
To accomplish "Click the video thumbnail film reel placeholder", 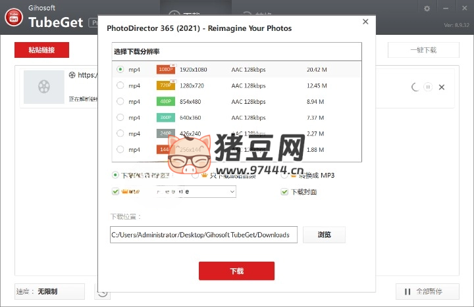I will tap(43, 87).
